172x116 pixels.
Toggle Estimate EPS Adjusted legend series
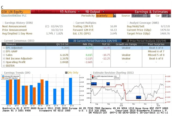pyautogui.click(x=3, y=76)
